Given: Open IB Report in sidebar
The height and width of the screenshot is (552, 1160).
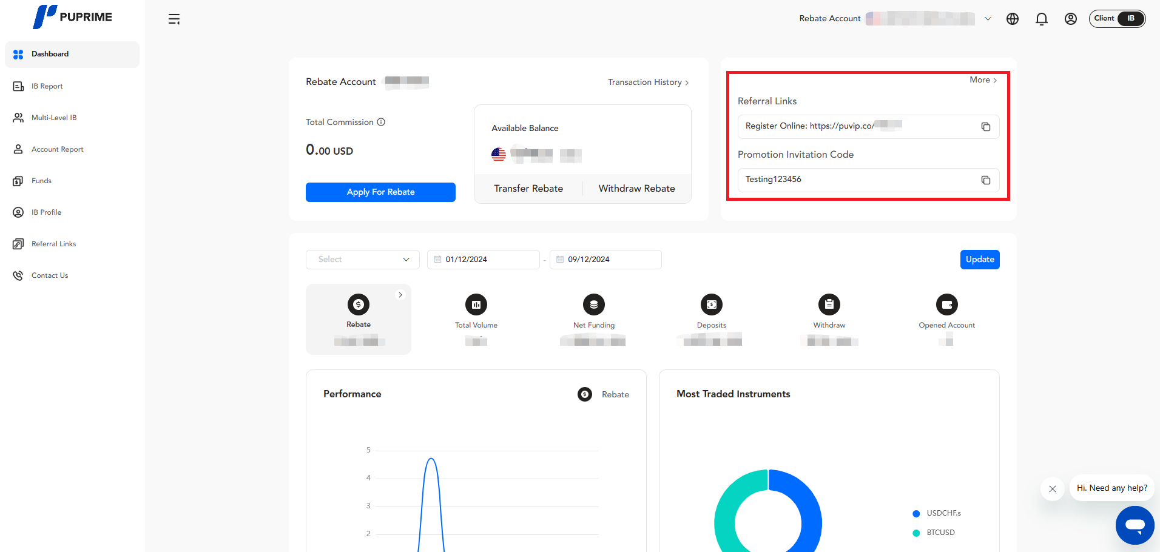Looking at the screenshot, I should click(x=47, y=86).
